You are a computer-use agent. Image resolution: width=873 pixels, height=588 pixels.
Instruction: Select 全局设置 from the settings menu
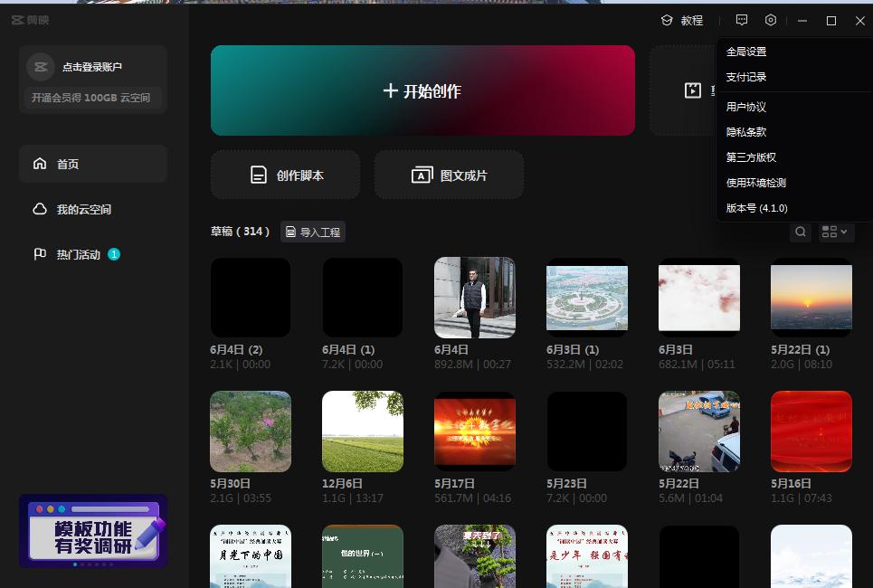(x=746, y=52)
